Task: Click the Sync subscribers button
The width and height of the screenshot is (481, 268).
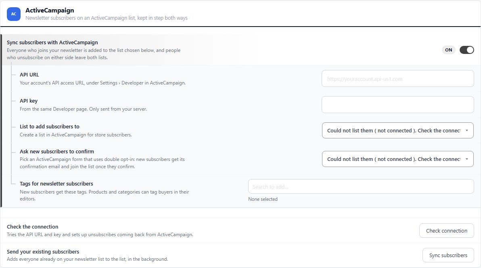Action: click(448, 255)
